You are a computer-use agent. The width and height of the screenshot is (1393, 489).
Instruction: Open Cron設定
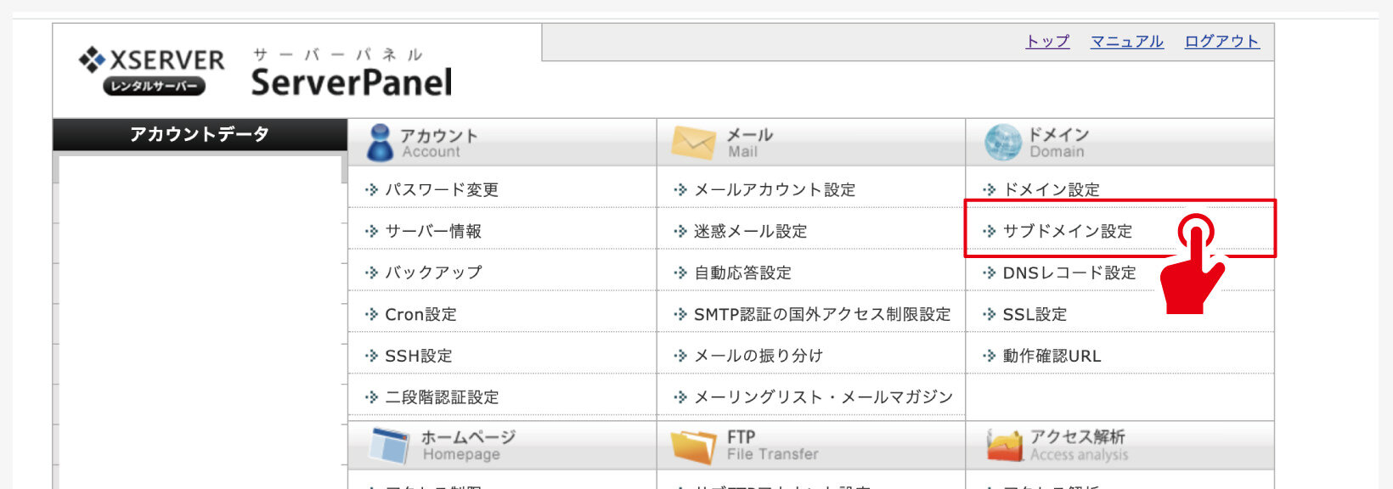pyautogui.click(x=420, y=314)
